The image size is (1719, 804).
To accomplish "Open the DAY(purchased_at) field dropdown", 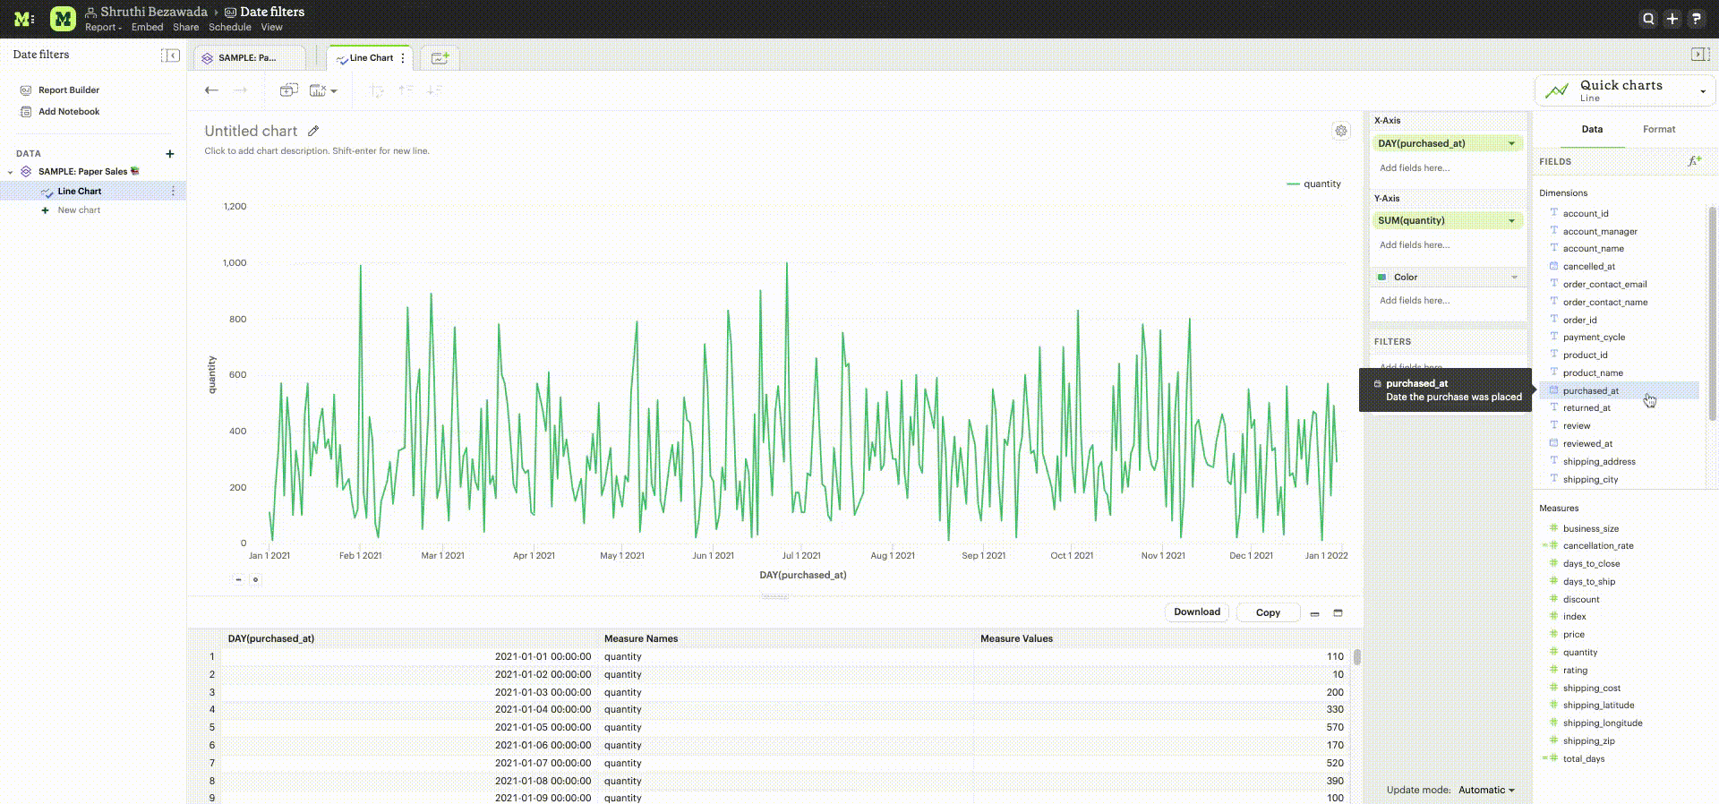I will point(1511,143).
